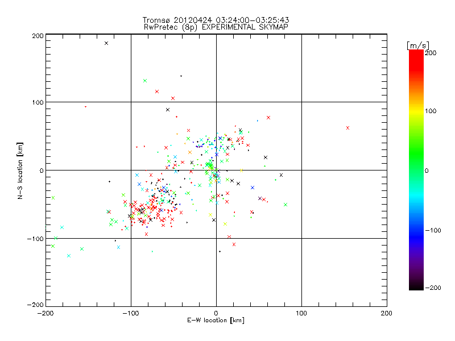Click the N-S axis tick label "-200"
455x341 pixels.
(35, 305)
